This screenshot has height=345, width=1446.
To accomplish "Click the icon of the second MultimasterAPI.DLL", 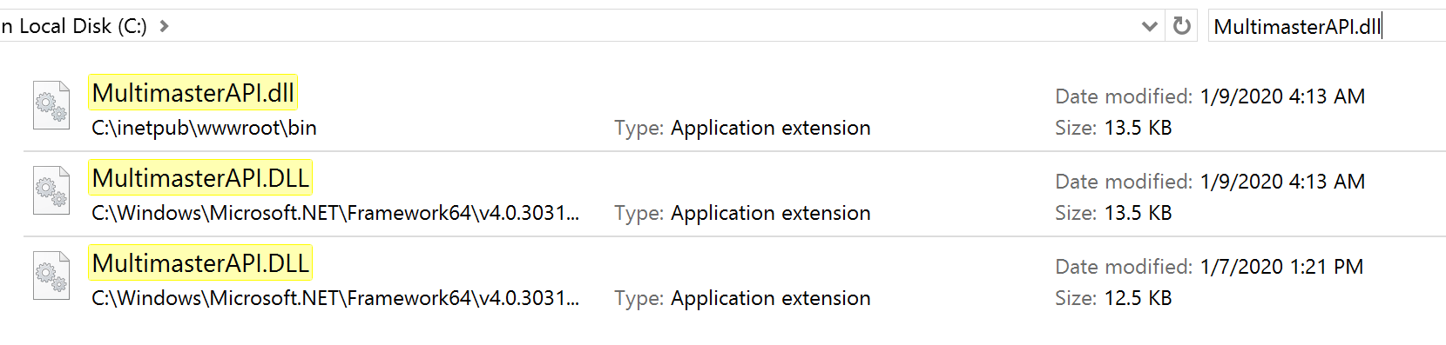I will pos(51,190).
